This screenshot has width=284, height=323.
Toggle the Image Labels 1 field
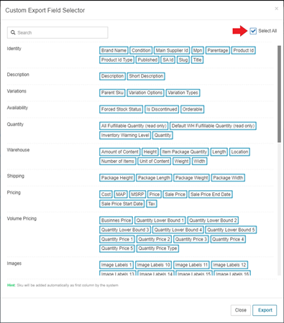click(x=116, y=265)
